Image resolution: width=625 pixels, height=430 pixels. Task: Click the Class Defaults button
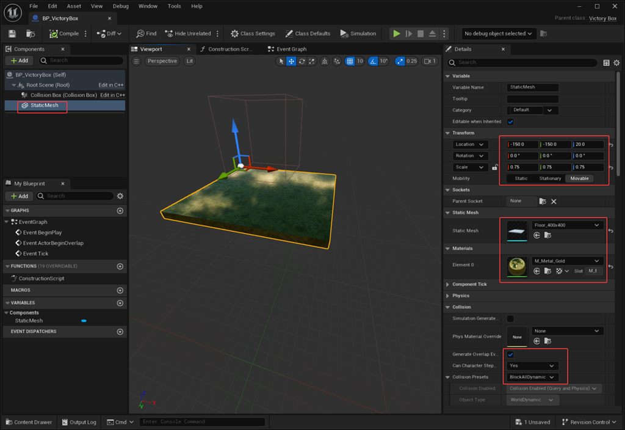point(308,34)
